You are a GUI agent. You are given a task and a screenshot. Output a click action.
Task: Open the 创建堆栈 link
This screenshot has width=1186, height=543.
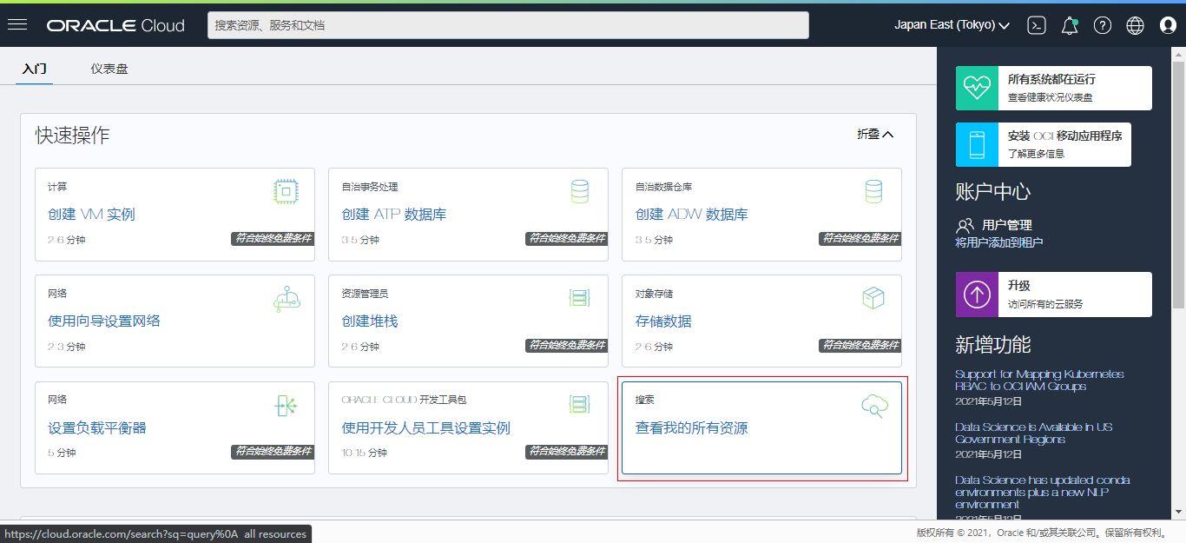point(370,321)
